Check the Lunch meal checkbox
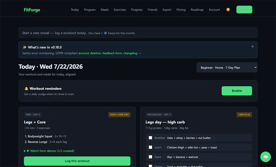 coord(150,147)
